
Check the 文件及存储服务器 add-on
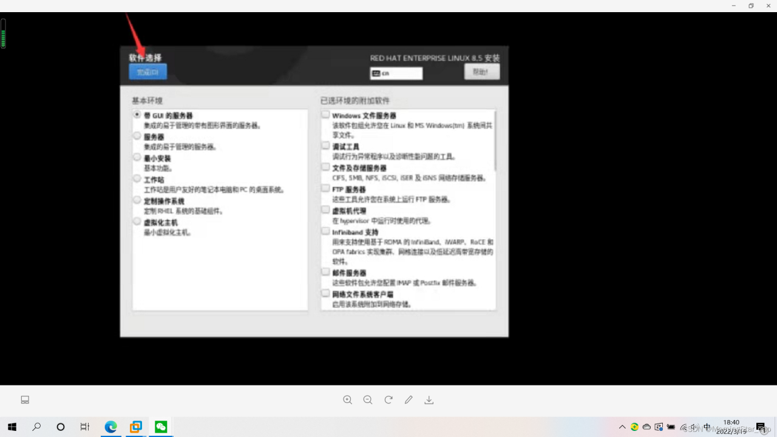[x=326, y=167]
